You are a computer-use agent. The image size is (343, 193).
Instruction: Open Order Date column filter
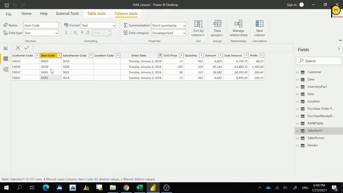coord(160,56)
